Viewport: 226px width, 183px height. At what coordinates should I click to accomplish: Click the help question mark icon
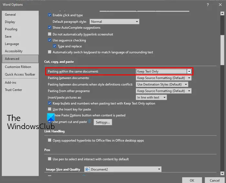pos(208,5)
